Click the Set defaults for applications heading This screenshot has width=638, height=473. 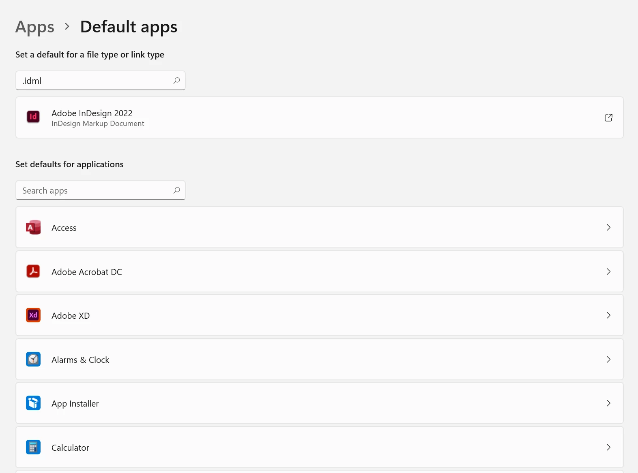[x=69, y=164]
